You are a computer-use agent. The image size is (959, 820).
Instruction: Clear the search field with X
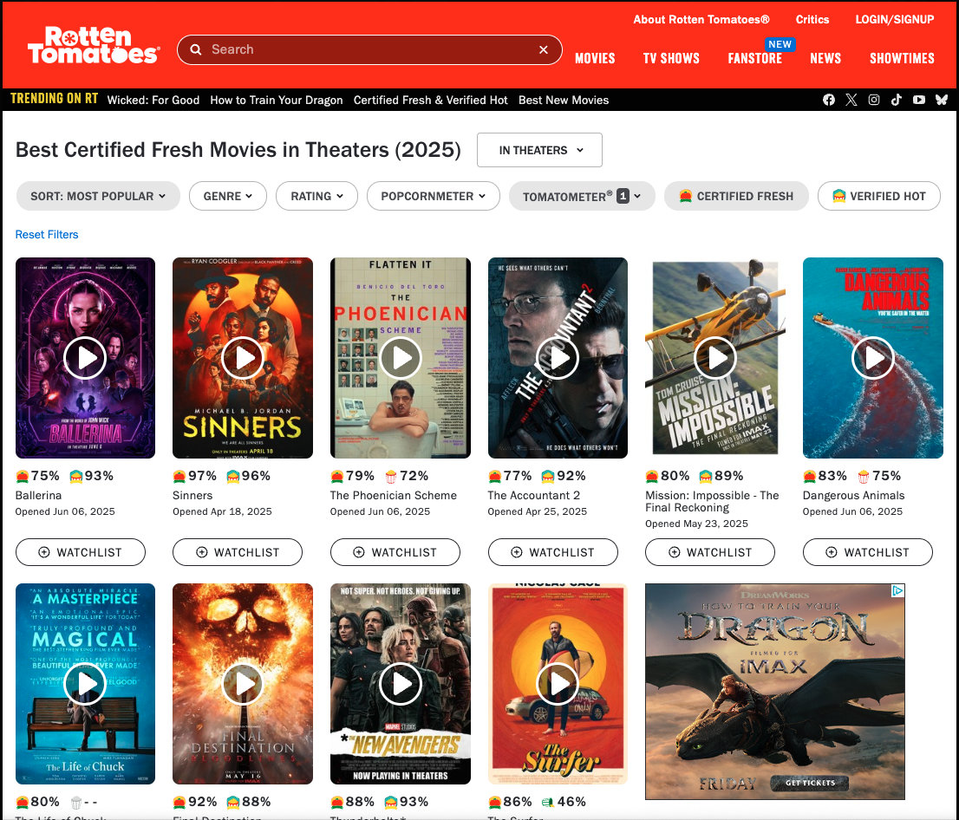pos(543,49)
